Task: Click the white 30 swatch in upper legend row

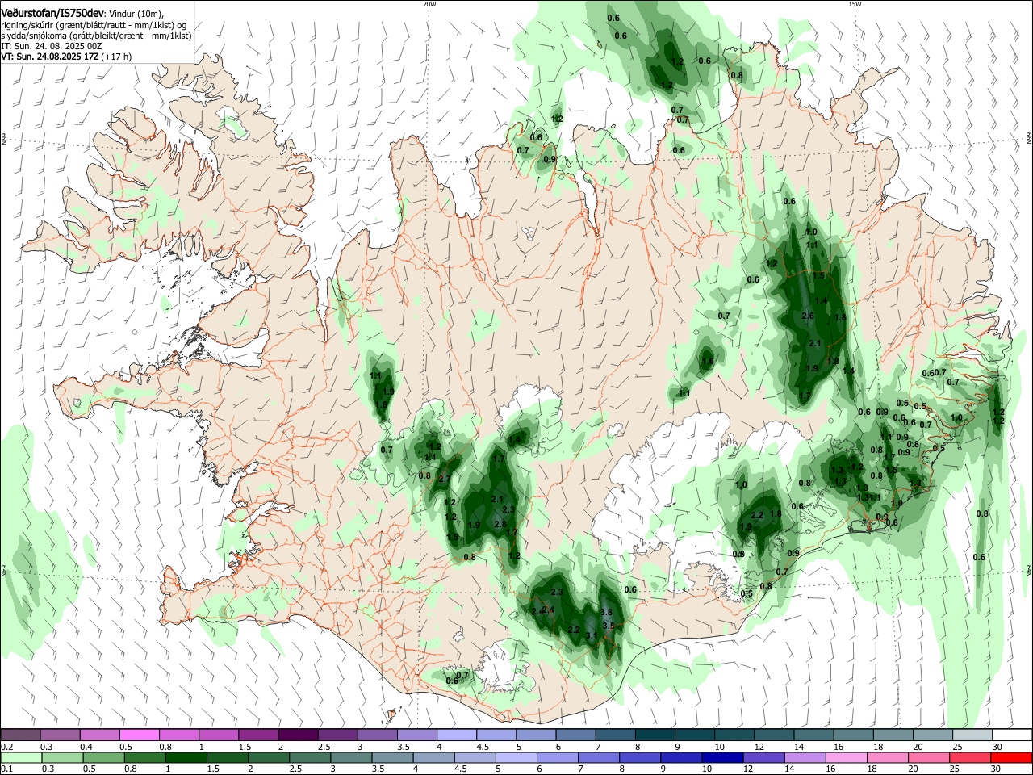Action: click(x=1010, y=735)
